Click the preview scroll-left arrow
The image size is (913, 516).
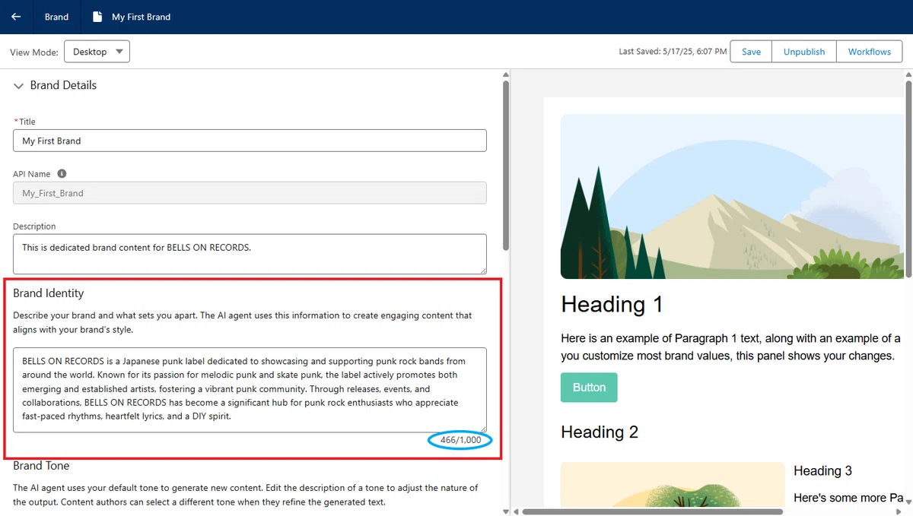(517, 511)
